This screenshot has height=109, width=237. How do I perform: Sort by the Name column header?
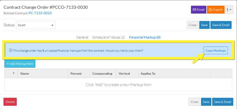click(x=25, y=74)
